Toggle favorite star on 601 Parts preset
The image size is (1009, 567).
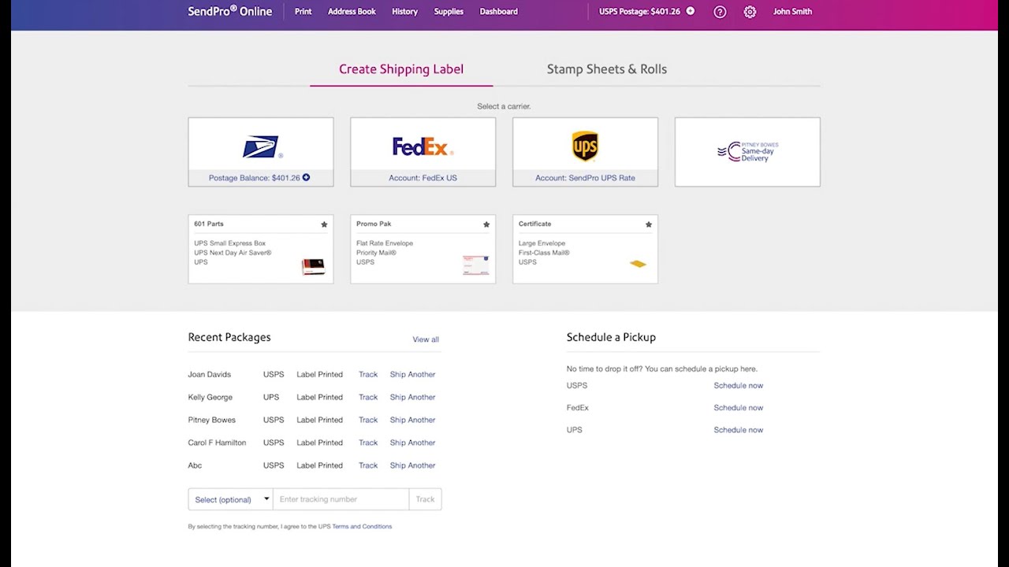coord(324,224)
